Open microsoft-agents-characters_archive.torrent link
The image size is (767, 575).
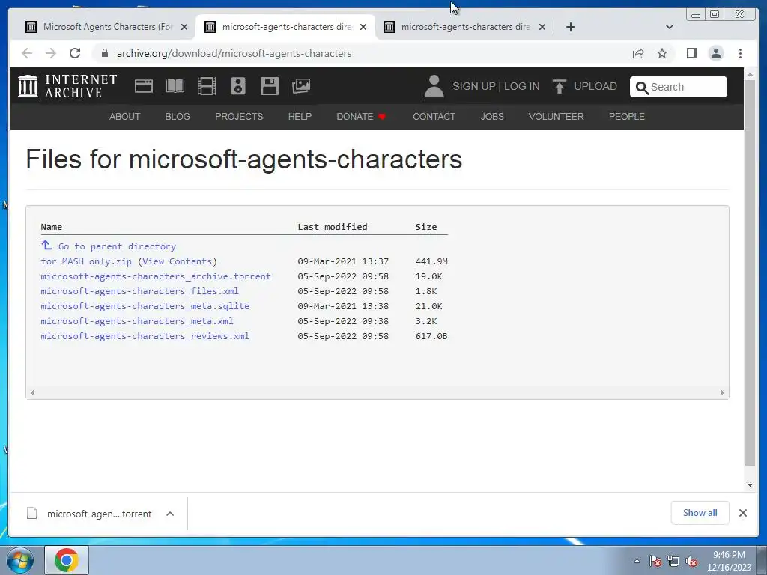156,276
